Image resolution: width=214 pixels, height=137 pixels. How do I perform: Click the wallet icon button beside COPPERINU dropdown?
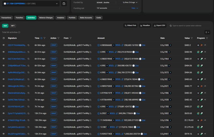64,3
